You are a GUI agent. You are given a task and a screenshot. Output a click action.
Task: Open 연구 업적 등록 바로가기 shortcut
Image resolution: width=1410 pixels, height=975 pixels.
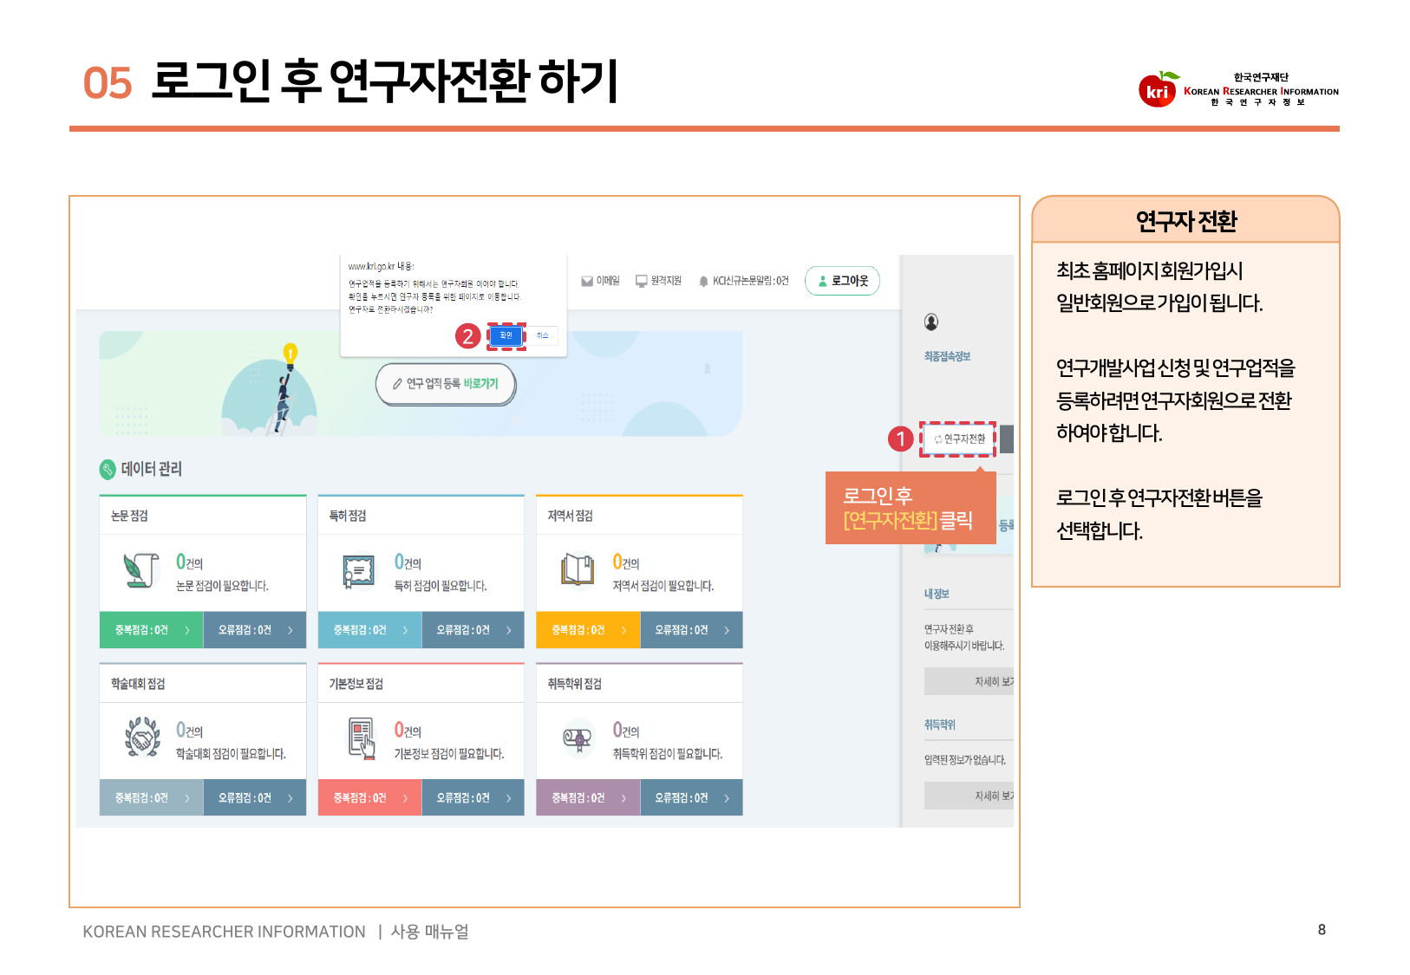coord(446,384)
